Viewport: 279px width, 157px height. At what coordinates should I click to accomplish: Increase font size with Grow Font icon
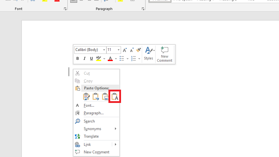click(x=126, y=50)
